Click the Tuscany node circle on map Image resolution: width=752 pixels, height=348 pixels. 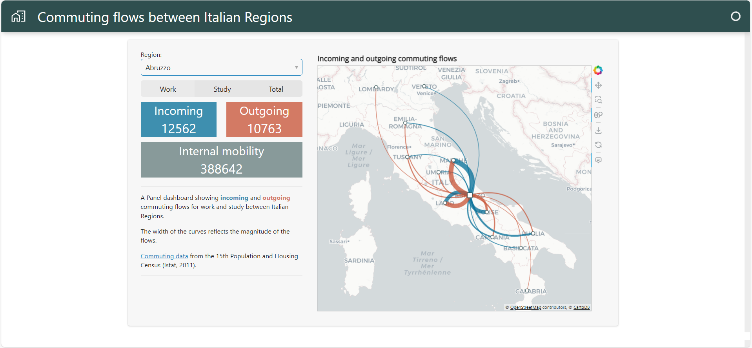pyautogui.click(x=408, y=157)
